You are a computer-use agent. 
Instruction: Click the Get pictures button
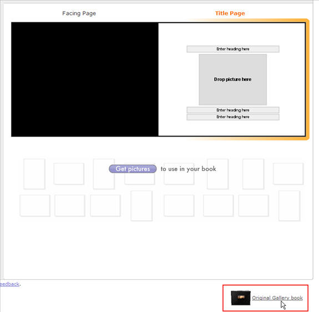tap(133, 169)
